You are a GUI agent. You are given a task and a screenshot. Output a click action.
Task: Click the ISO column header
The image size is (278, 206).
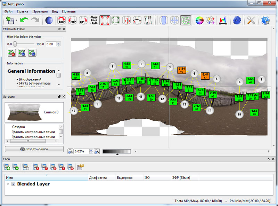point(157,177)
